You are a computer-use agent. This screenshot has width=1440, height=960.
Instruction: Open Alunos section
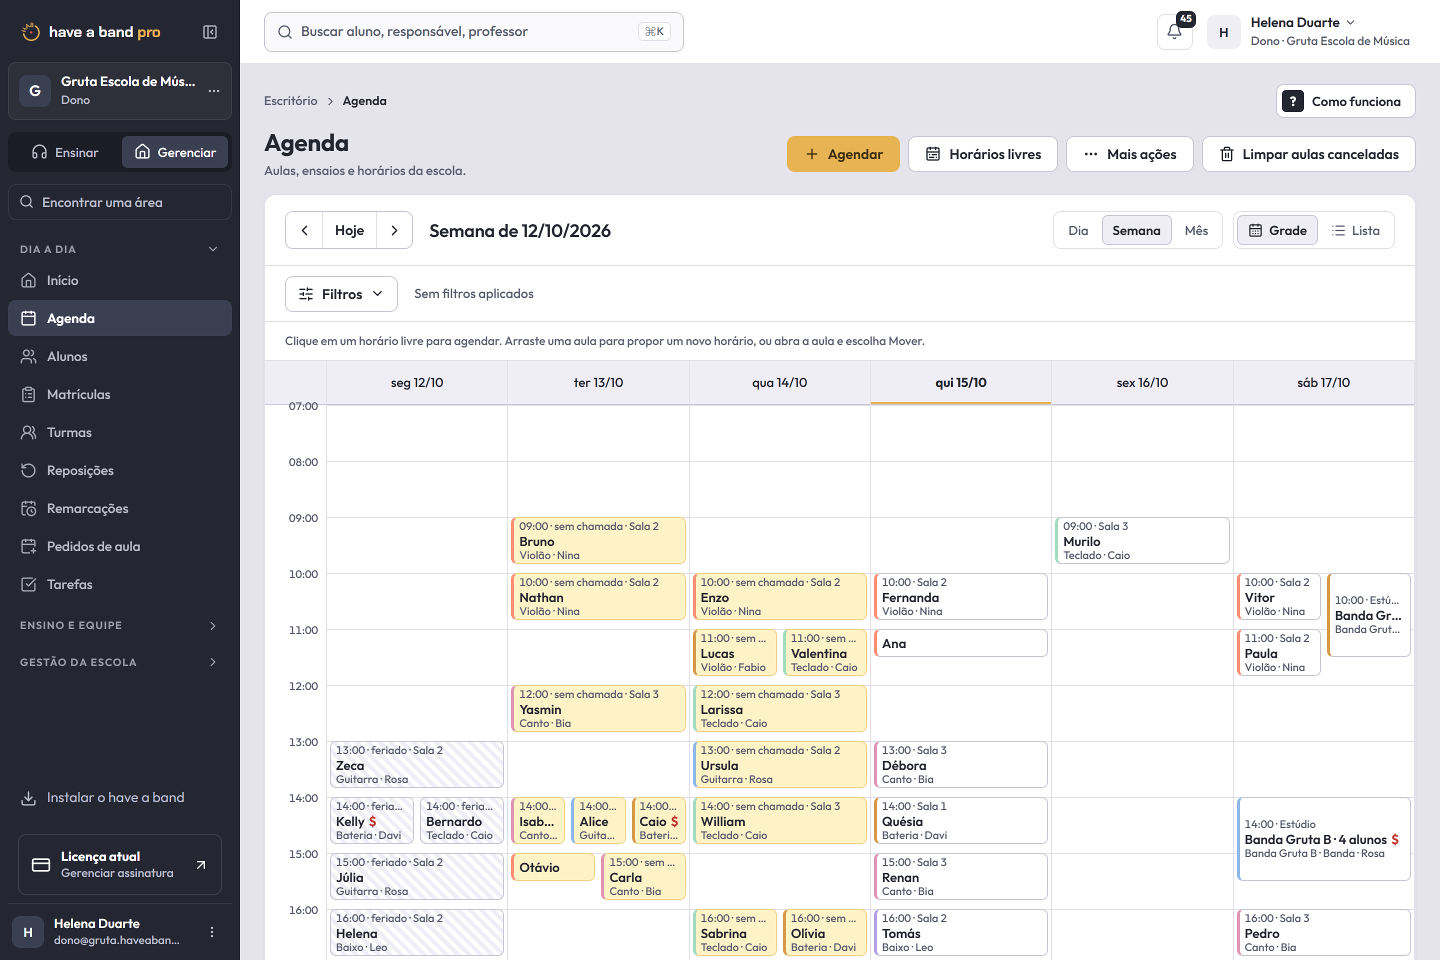tap(120, 356)
